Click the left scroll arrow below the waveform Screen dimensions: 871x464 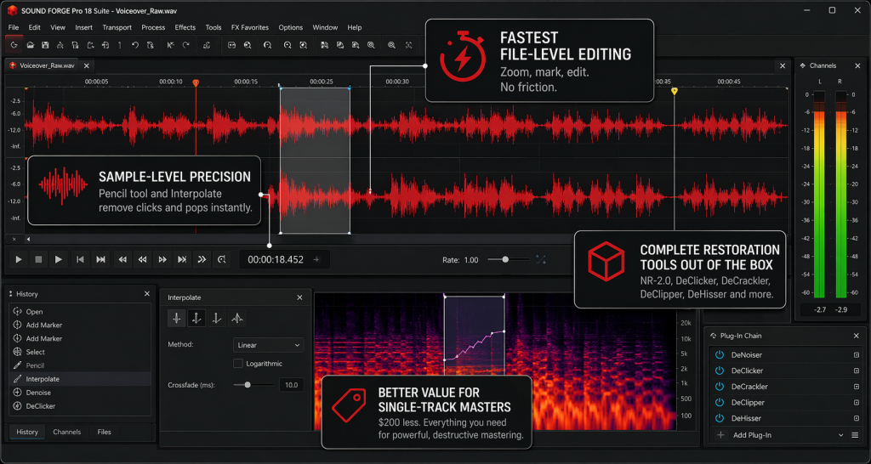click(x=28, y=239)
